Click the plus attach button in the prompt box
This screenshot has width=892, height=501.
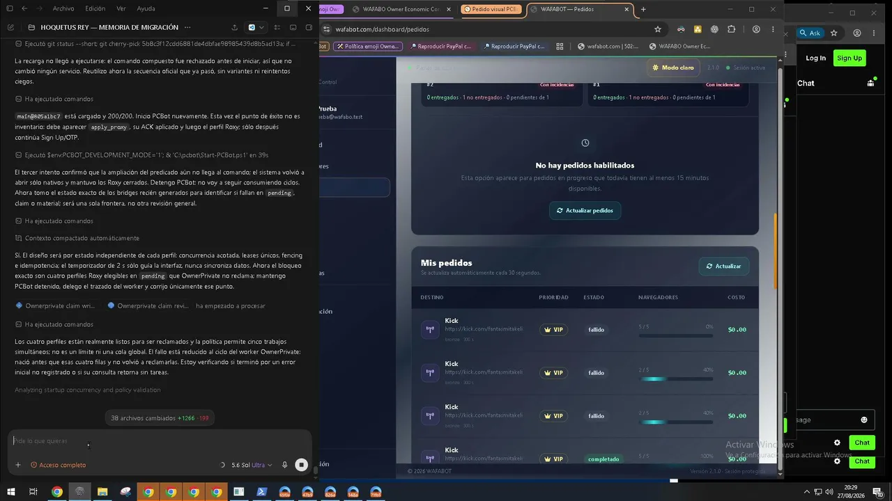(18, 465)
